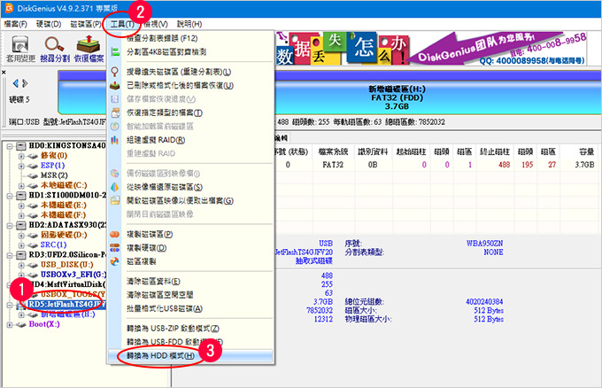The width and height of the screenshot is (602, 388).
Task: Expand the 本地磁碟(C:) partition node
Action: 21,186
